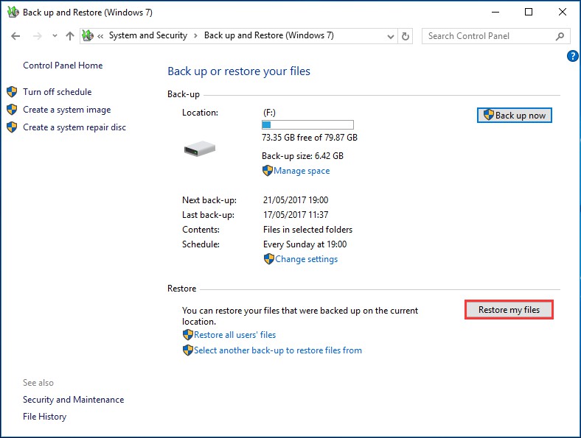
Task: Expand the address bar history dropdown
Action: pos(390,36)
